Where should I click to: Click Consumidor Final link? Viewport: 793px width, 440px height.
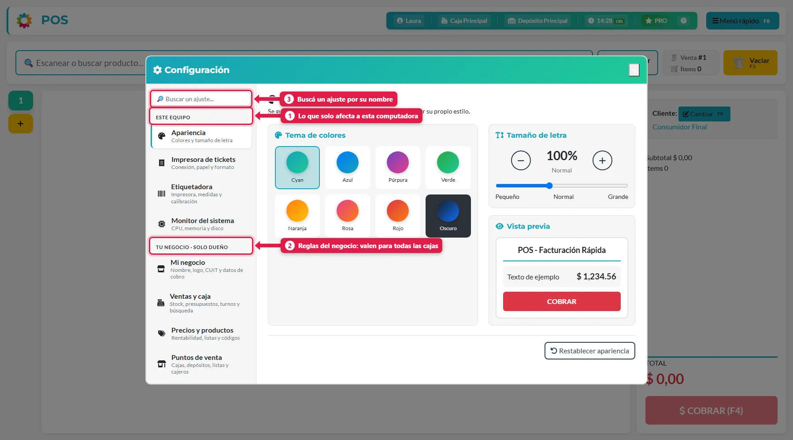(x=679, y=127)
